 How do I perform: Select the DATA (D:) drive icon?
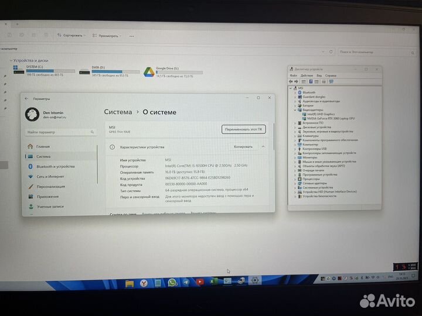click(84, 71)
